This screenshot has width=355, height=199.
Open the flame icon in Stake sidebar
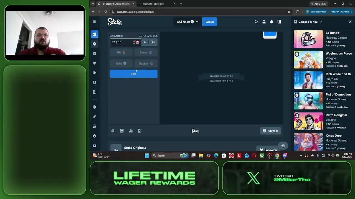point(94,136)
